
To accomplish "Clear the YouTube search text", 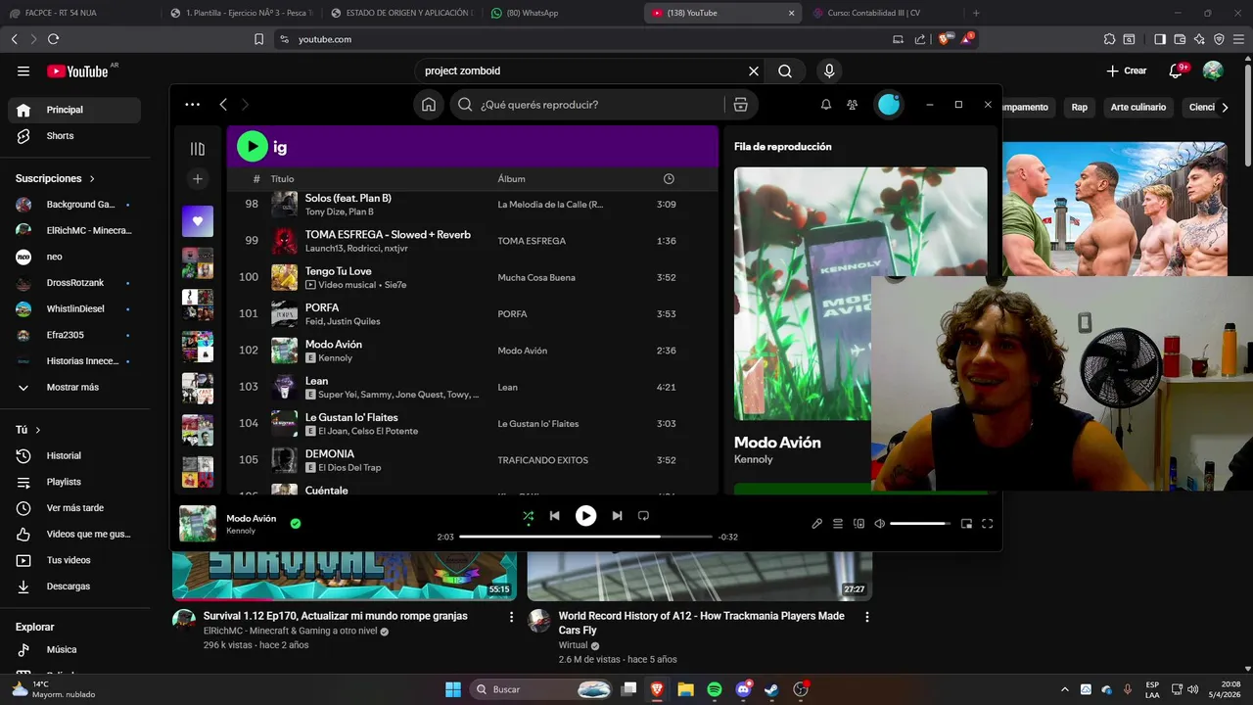I will click(x=754, y=70).
